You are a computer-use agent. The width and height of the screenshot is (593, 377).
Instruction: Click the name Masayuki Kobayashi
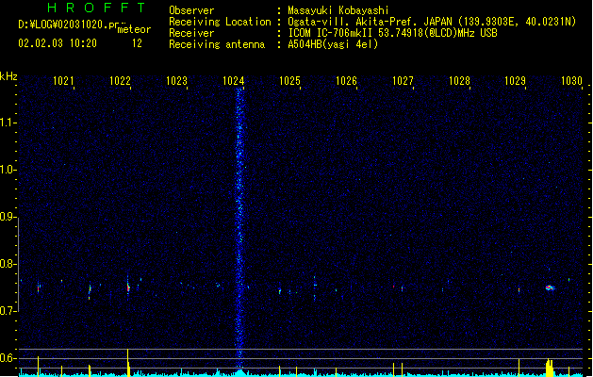(x=338, y=10)
